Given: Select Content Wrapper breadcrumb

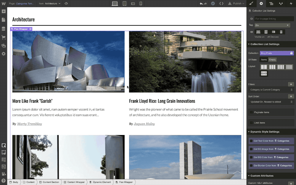Looking at the screenshot, I should coord(74,182).
